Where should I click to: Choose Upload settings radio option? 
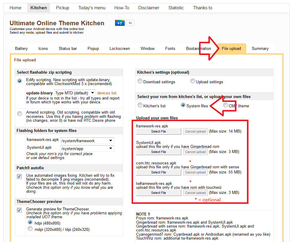click(193, 81)
